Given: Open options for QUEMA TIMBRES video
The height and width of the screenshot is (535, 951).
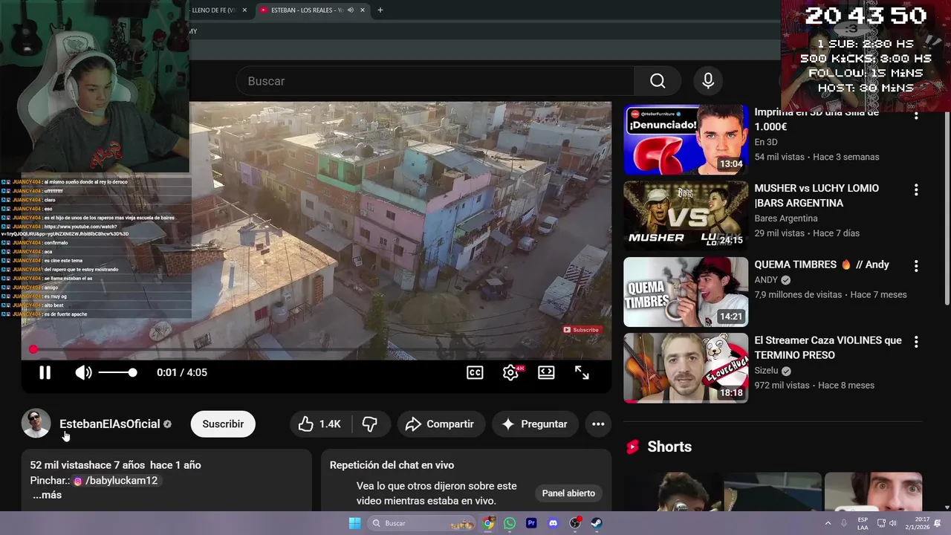Looking at the screenshot, I should [916, 266].
